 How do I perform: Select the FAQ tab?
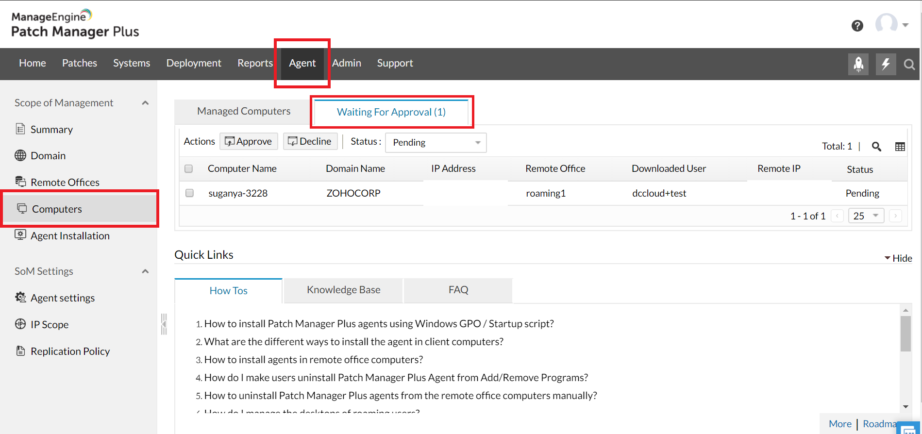[458, 290]
